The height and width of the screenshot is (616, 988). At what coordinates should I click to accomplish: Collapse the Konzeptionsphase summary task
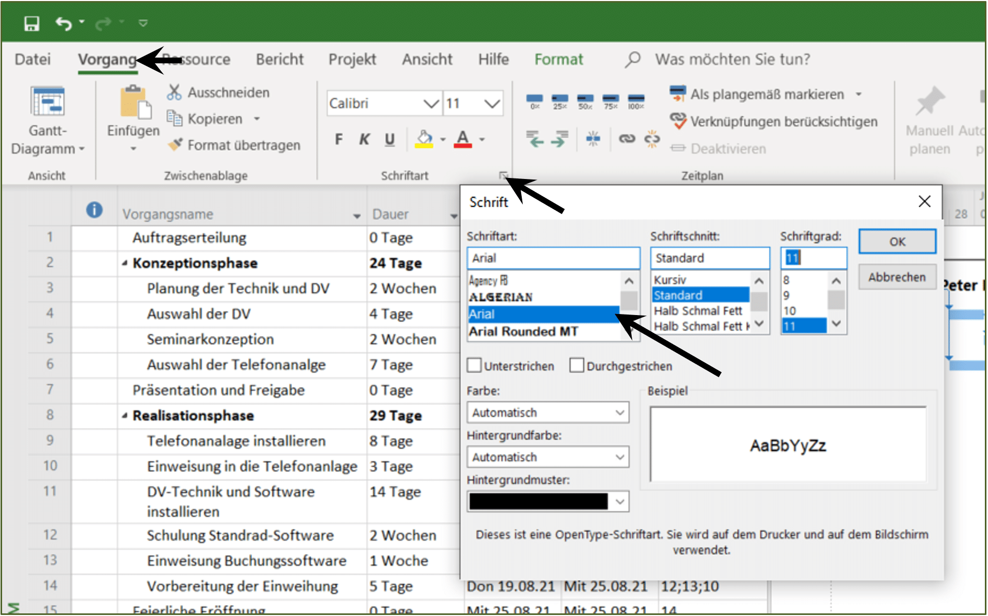[125, 263]
